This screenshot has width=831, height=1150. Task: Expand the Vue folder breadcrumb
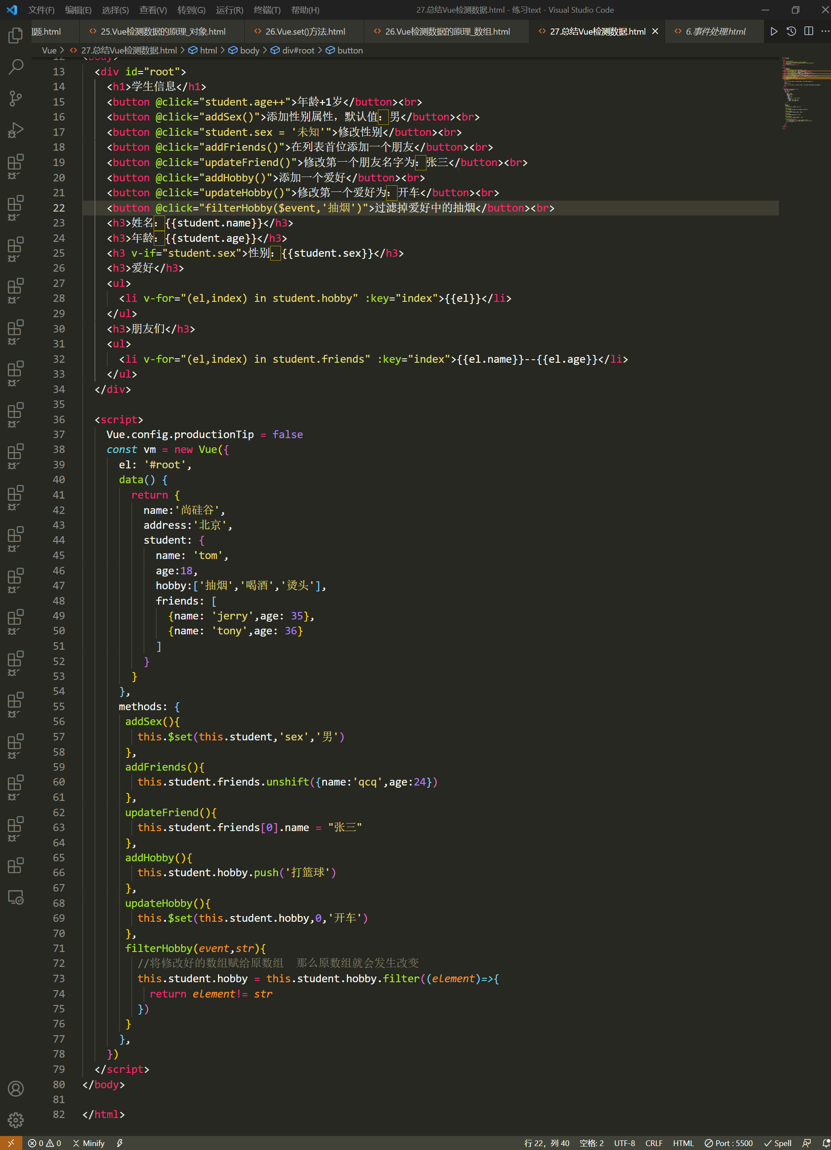tap(49, 51)
